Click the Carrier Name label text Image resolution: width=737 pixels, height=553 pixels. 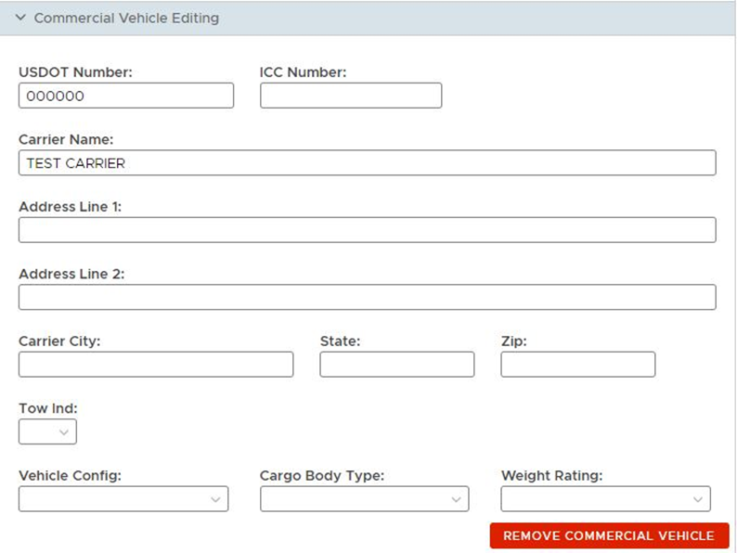[x=66, y=139]
